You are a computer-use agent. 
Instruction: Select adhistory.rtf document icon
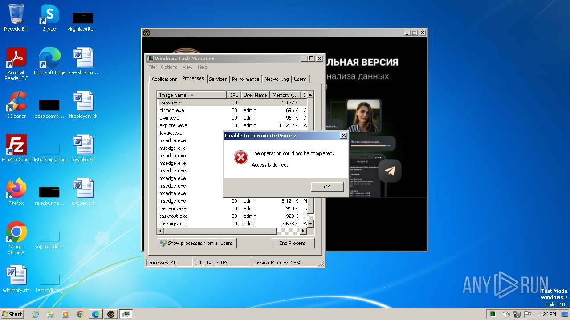(x=16, y=279)
